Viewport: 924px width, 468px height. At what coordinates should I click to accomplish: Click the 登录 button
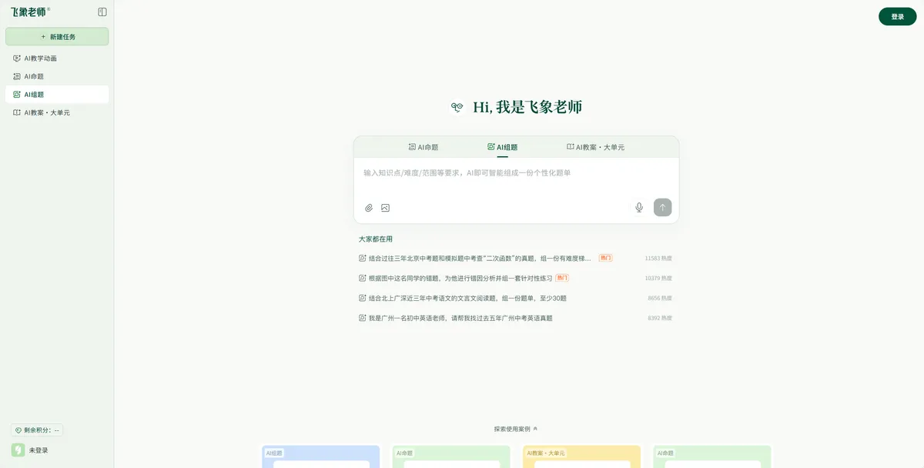897,16
